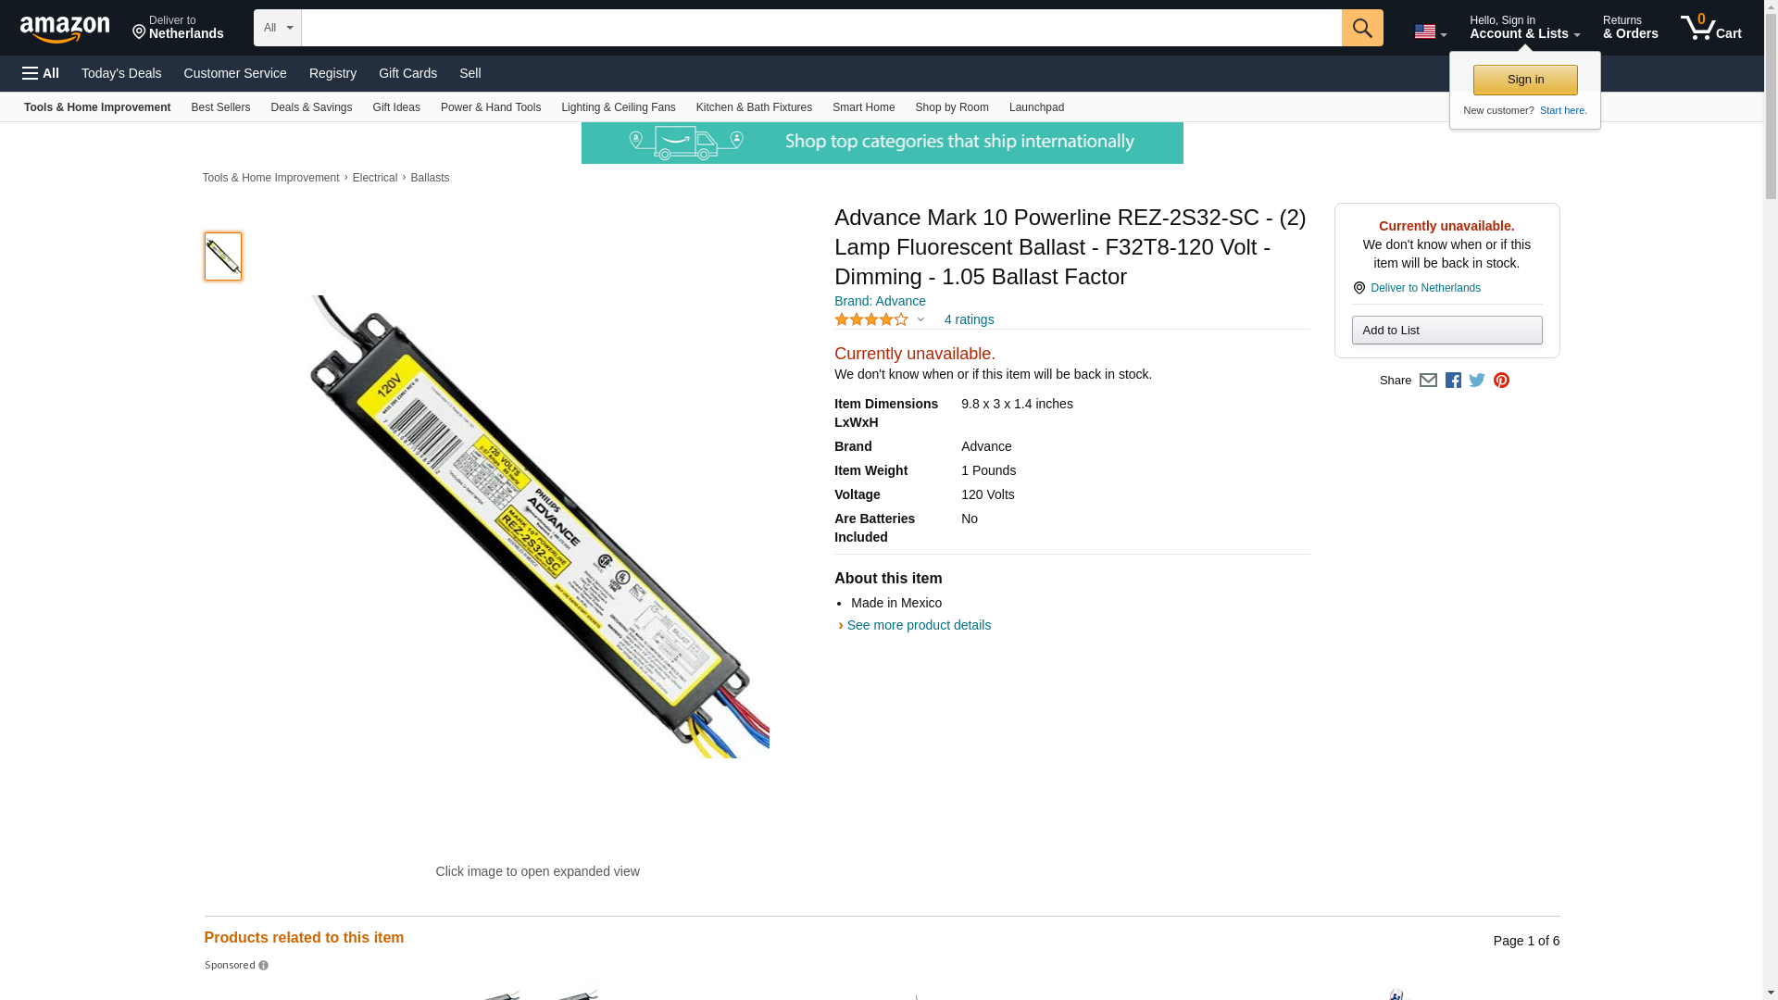Open the language flag selector
The width and height of the screenshot is (1778, 1000).
pyautogui.click(x=1430, y=31)
